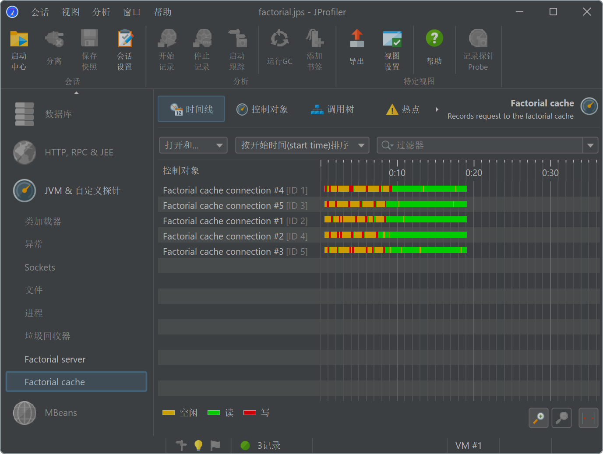
Task: Click the Factorial cache probe gauge icon
Action: click(589, 106)
